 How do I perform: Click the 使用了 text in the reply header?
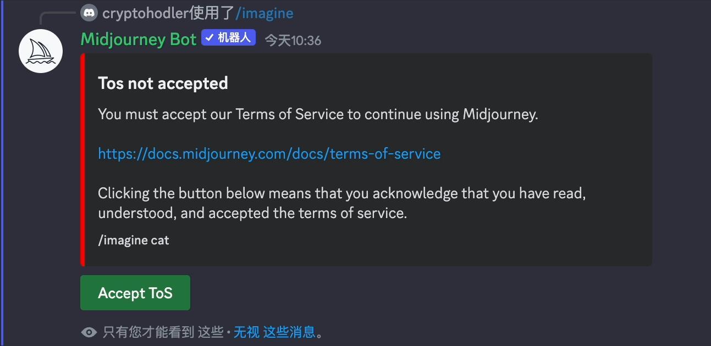click(212, 13)
